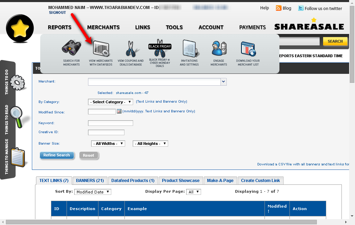Open Black Friday & Cyber Monday Deals
Screen dimensions: 355x225
coord(160,49)
